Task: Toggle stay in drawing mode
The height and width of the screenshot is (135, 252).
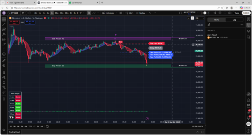Action: click(4, 77)
